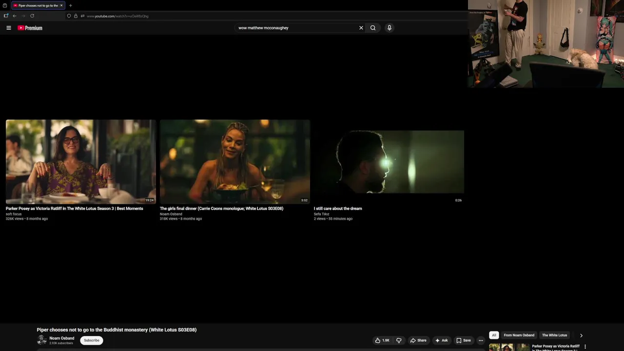Save the video to a playlist

pyautogui.click(x=464, y=340)
